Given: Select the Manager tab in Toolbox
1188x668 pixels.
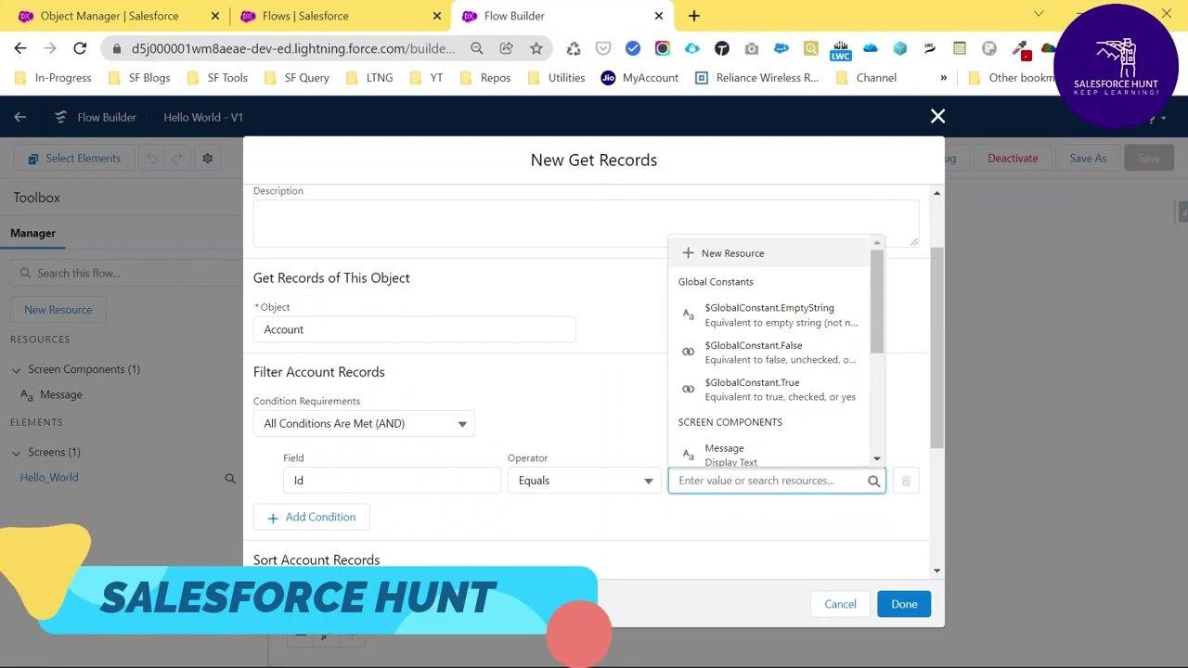Looking at the screenshot, I should click(33, 234).
